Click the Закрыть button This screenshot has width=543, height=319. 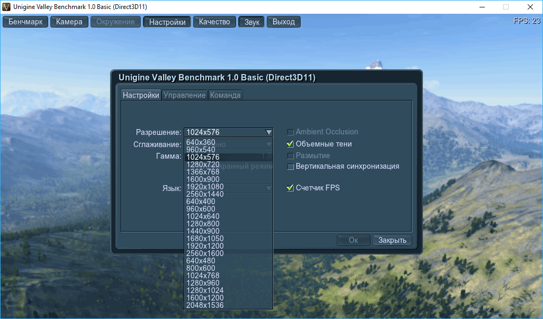click(x=392, y=240)
